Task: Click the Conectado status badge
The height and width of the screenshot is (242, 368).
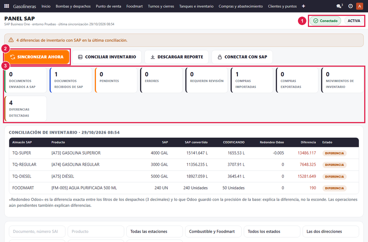Action: 325,21
